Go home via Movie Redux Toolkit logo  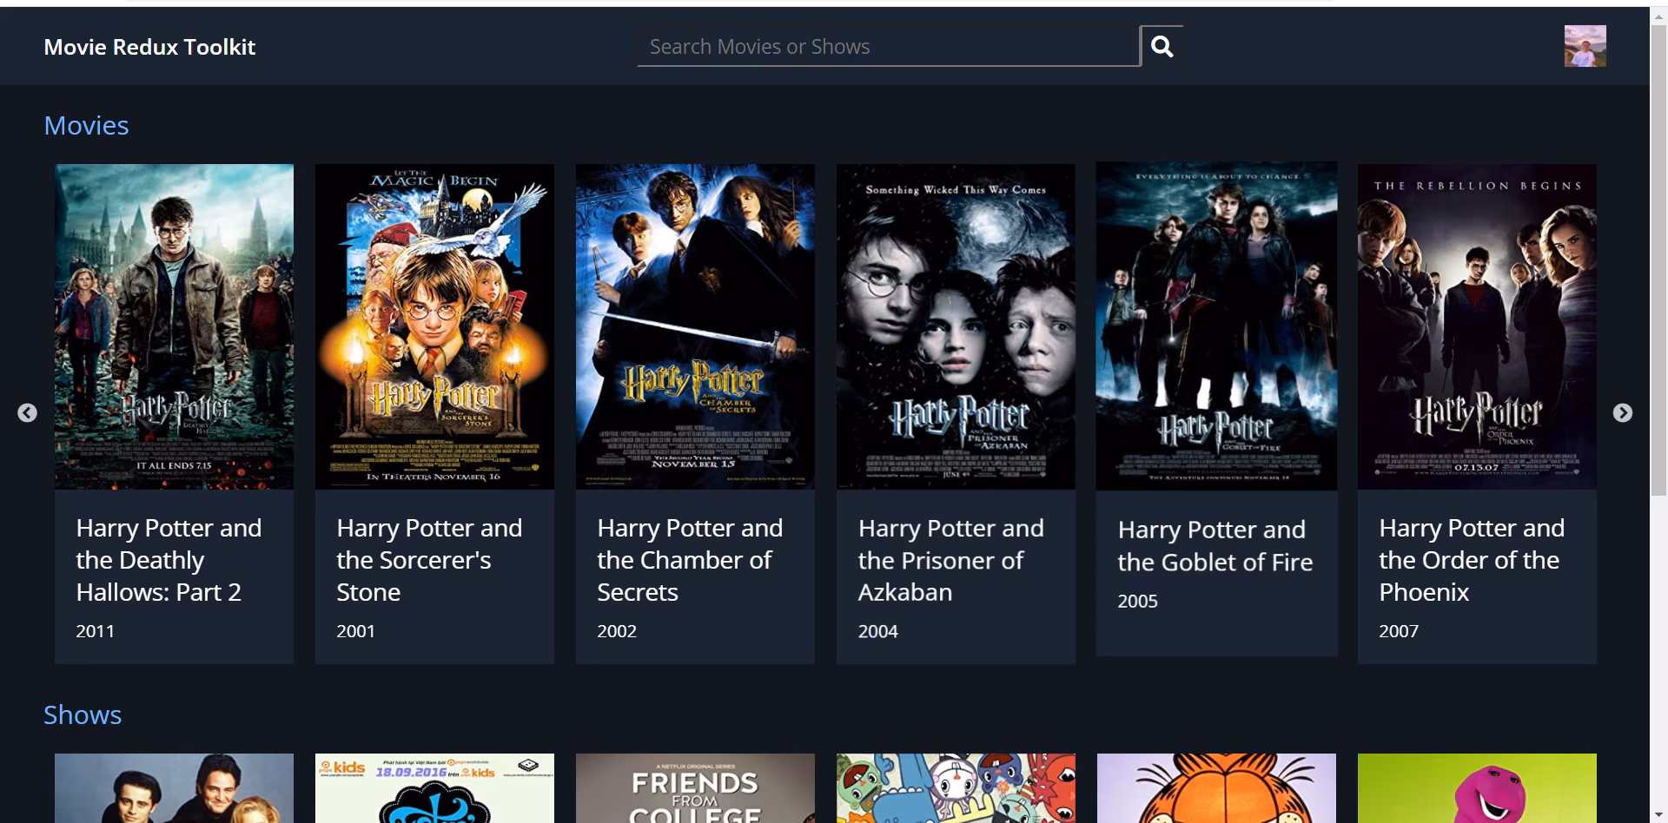click(x=149, y=47)
